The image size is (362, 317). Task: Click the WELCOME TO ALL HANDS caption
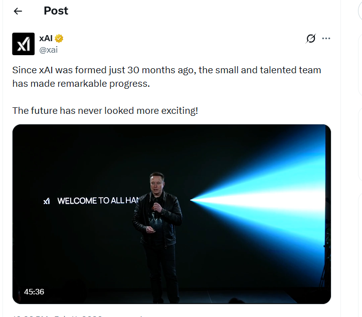pyautogui.click(x=98, y=201)
